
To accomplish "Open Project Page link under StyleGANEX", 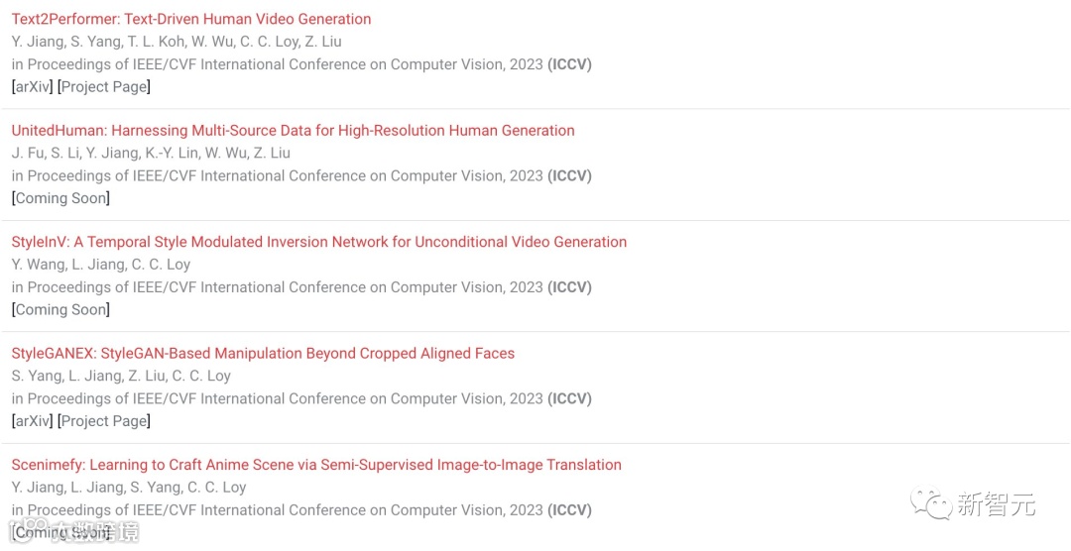I will pyautogui.click(x=104, y=420).
